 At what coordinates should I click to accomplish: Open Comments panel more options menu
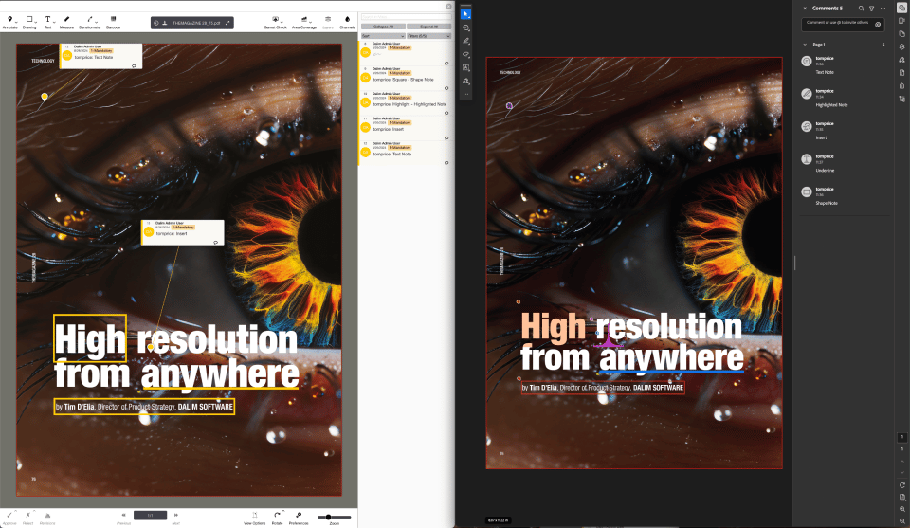[883, 9]
